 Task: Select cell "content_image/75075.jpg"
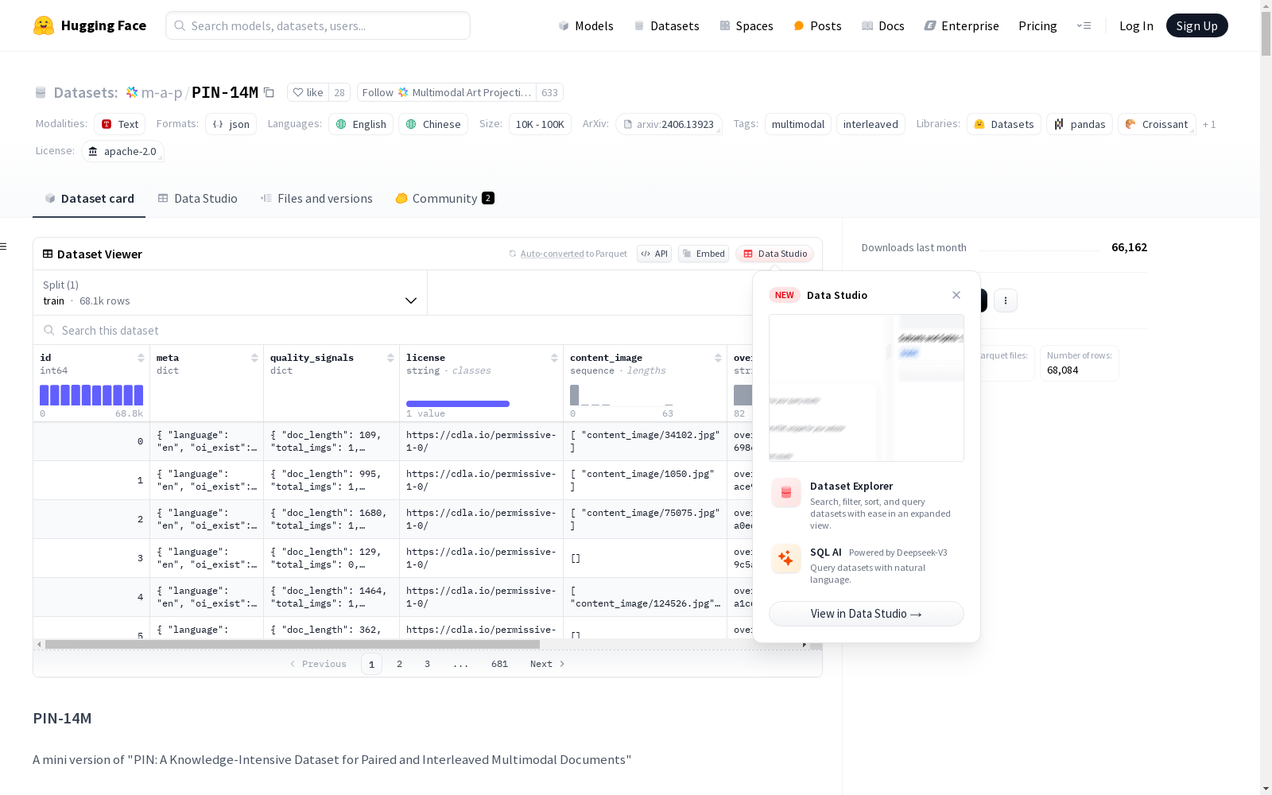tap(645, 519)
